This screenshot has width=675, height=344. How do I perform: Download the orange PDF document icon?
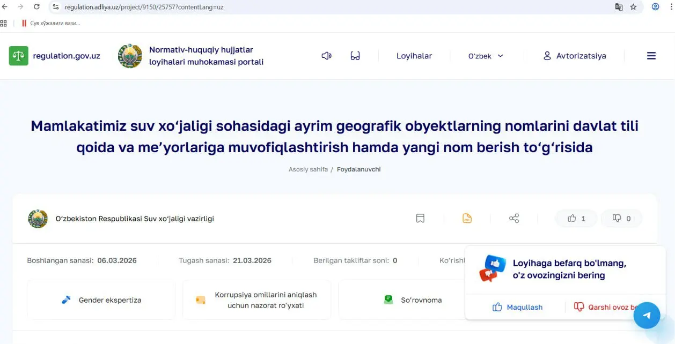[x=467, y=218]
